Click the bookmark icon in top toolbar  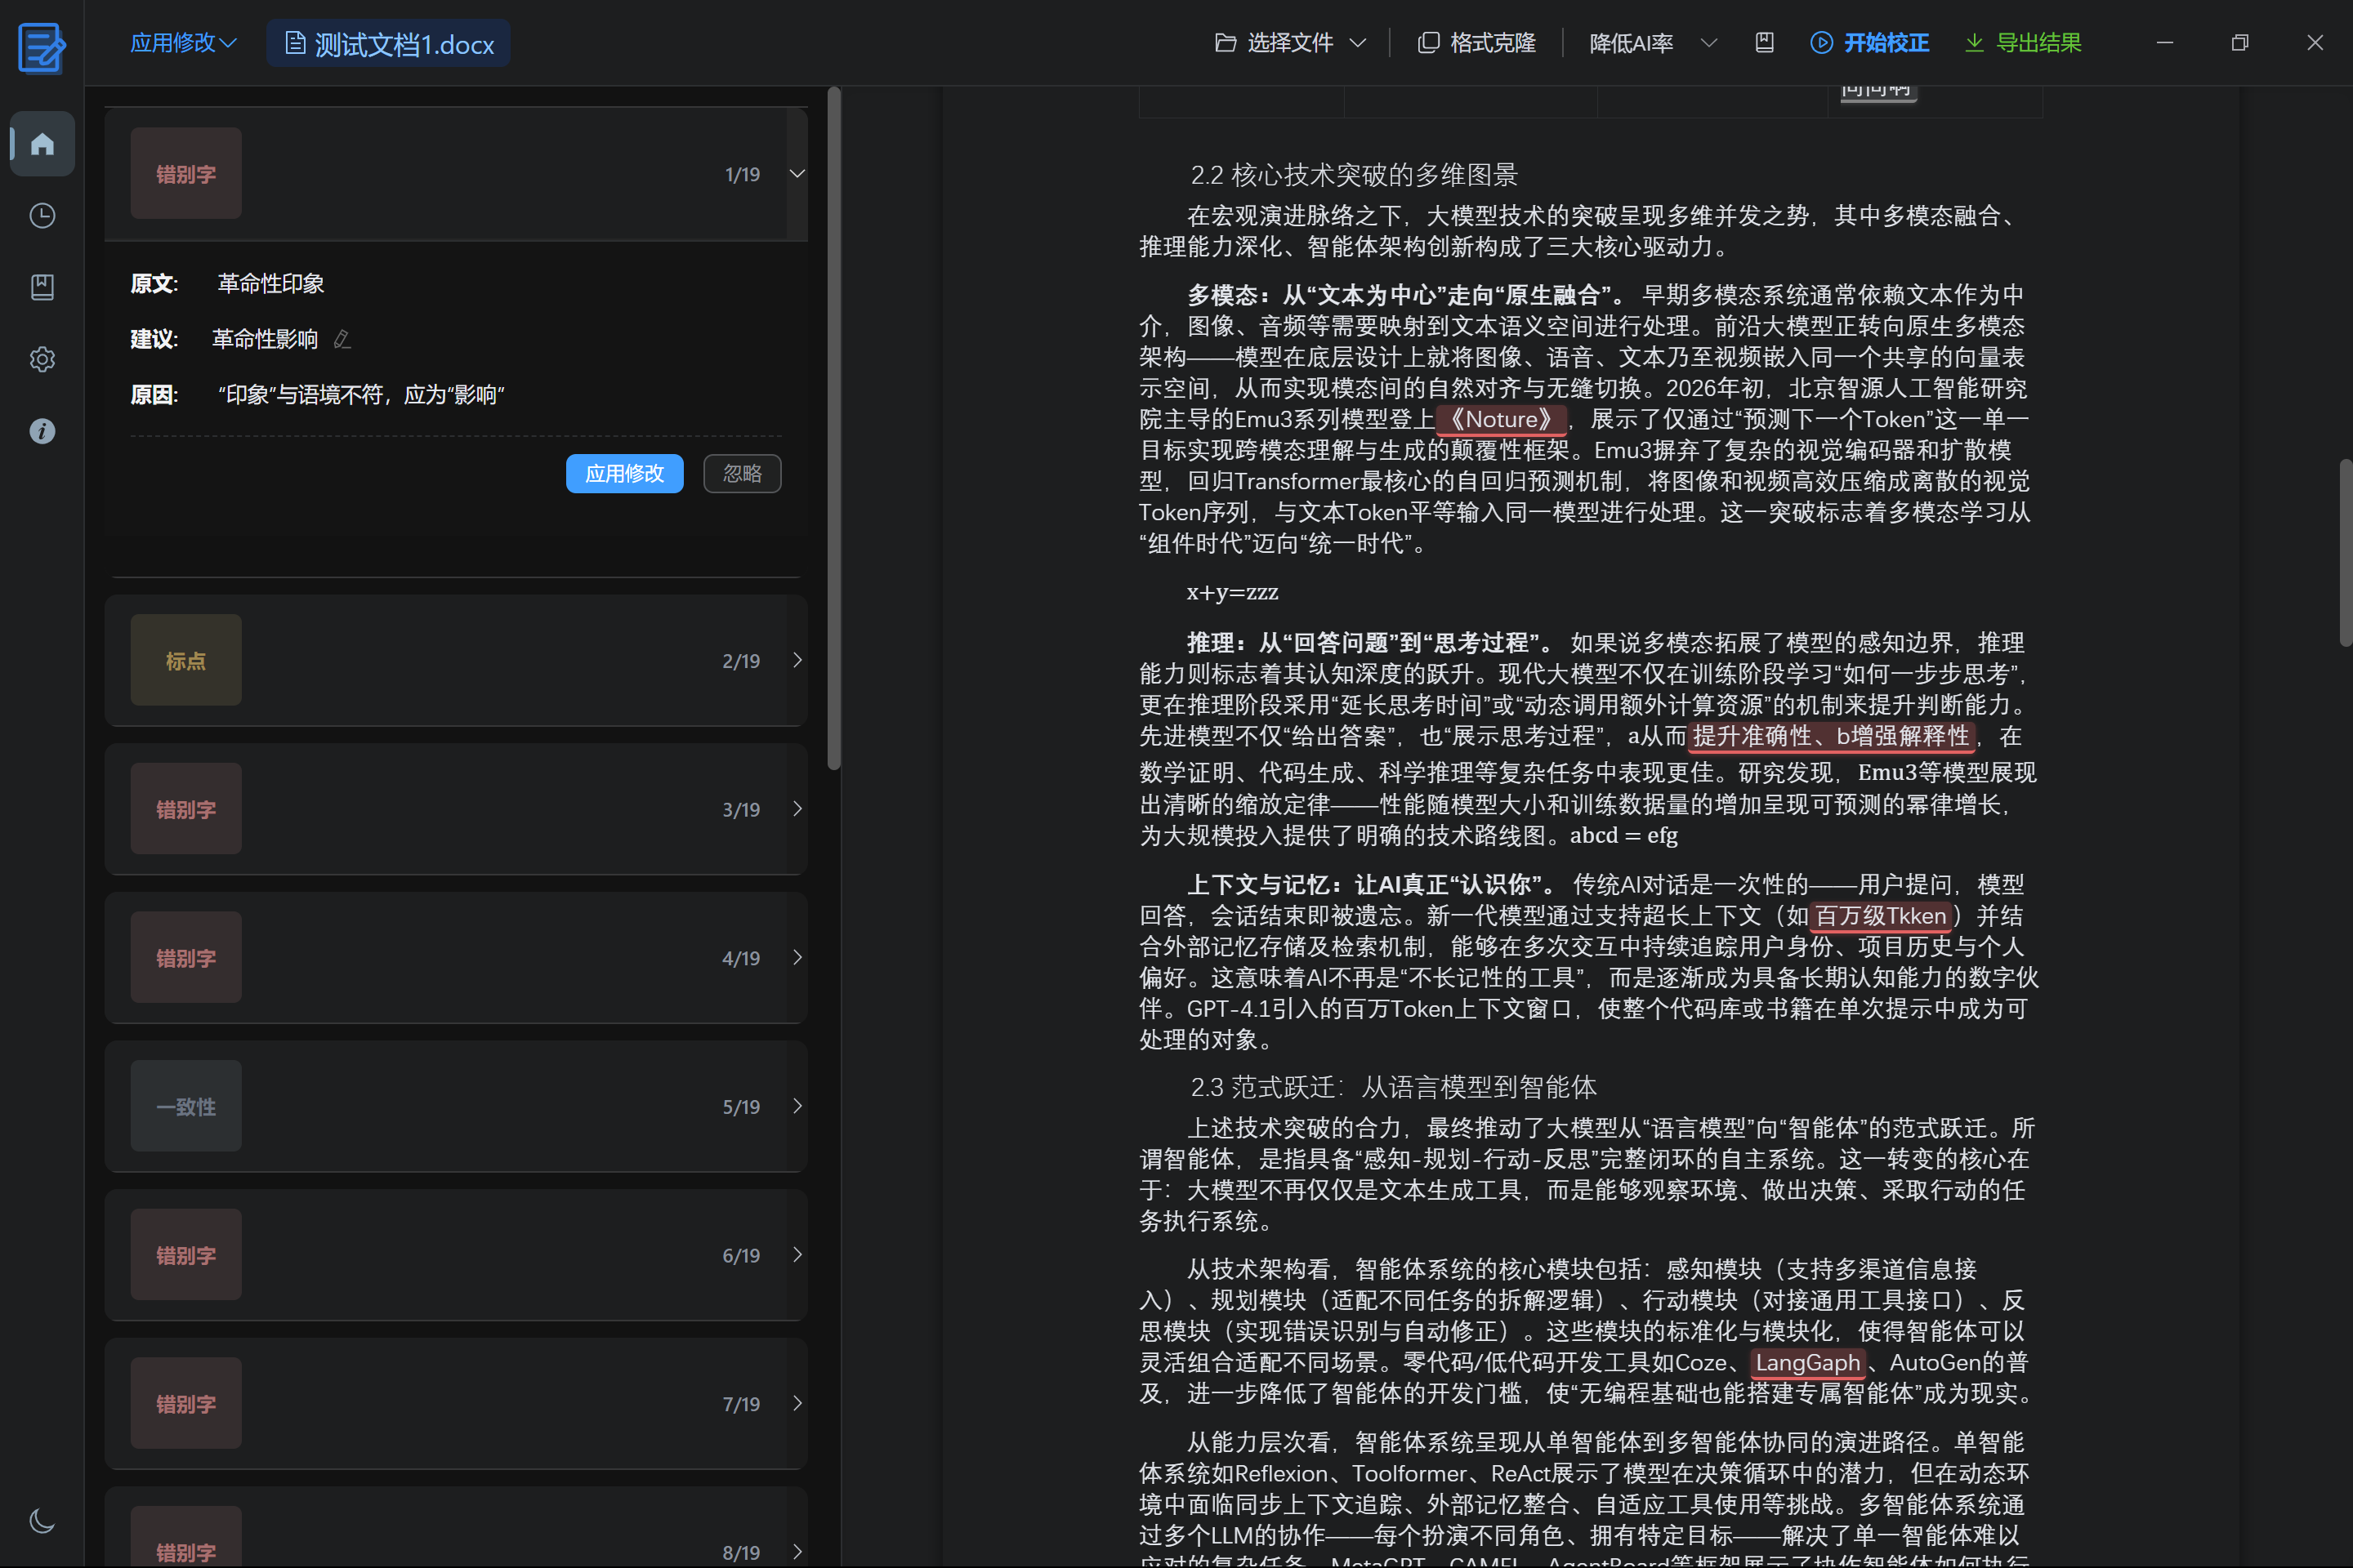pos(1765,43)
